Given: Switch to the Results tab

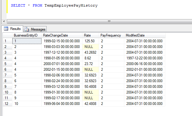Looking at the screenshot, I should tap(12, 29).
